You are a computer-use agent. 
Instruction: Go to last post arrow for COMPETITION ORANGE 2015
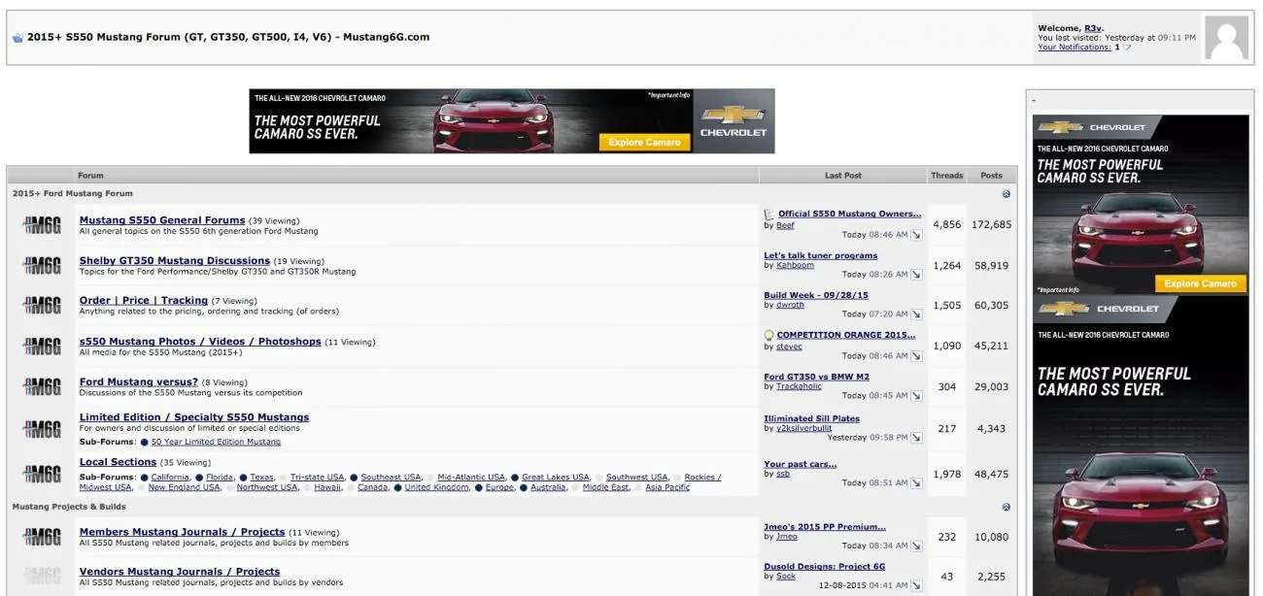pos(916,356)
